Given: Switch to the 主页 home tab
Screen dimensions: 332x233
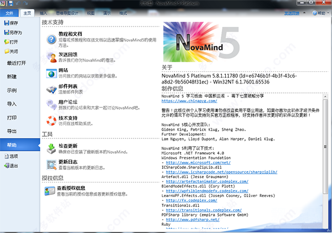Looking at the screenshot, I should [27, 13].
